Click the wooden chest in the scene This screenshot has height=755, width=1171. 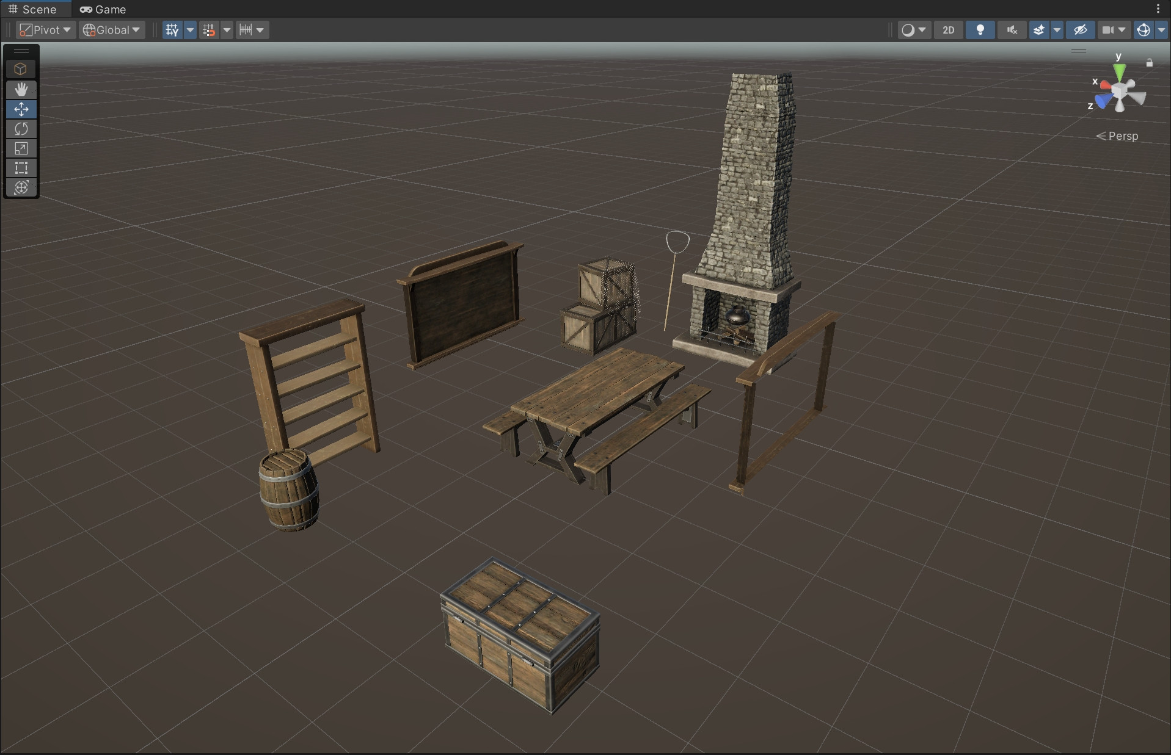click(519, 635)
